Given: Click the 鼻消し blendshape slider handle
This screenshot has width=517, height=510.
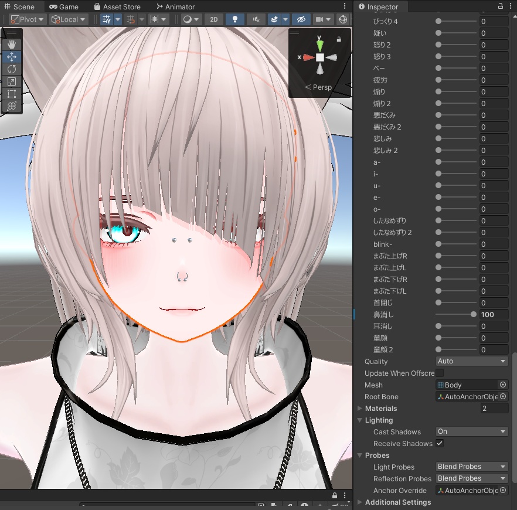Looking at the screenshot, I should (x=474, y=315).
